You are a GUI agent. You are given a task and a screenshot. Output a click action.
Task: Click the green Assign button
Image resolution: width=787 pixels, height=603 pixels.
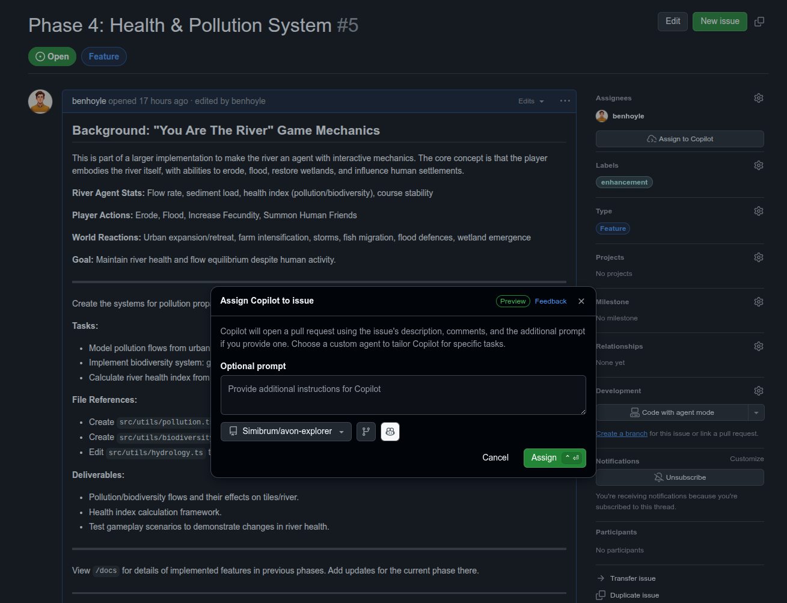[x=554, y=458]
